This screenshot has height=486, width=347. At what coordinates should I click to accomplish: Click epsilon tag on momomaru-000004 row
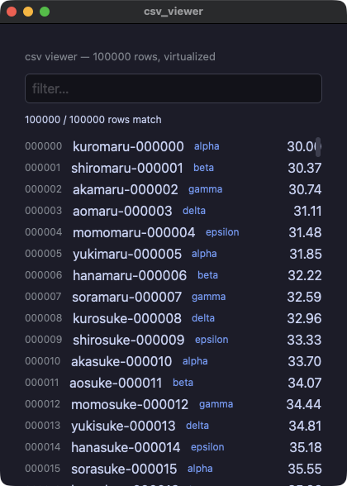tap(222, 232)
